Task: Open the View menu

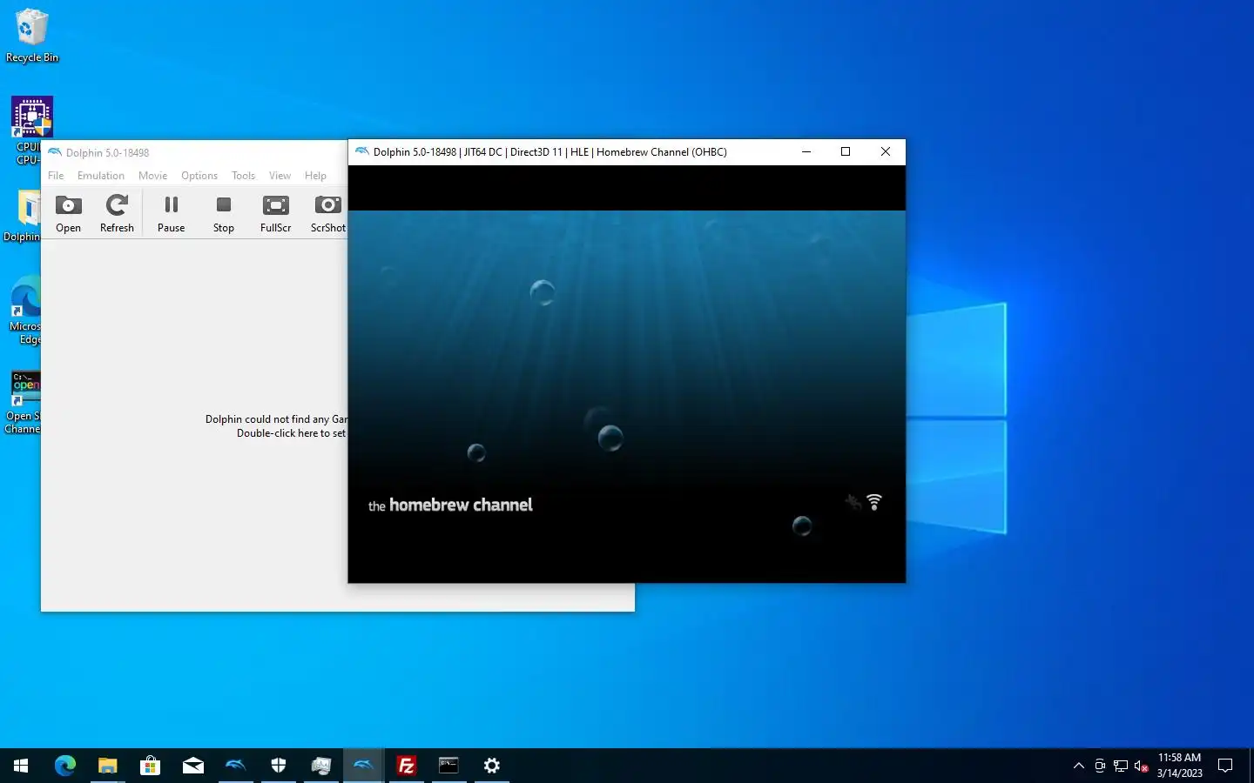Action: [280, 176]
